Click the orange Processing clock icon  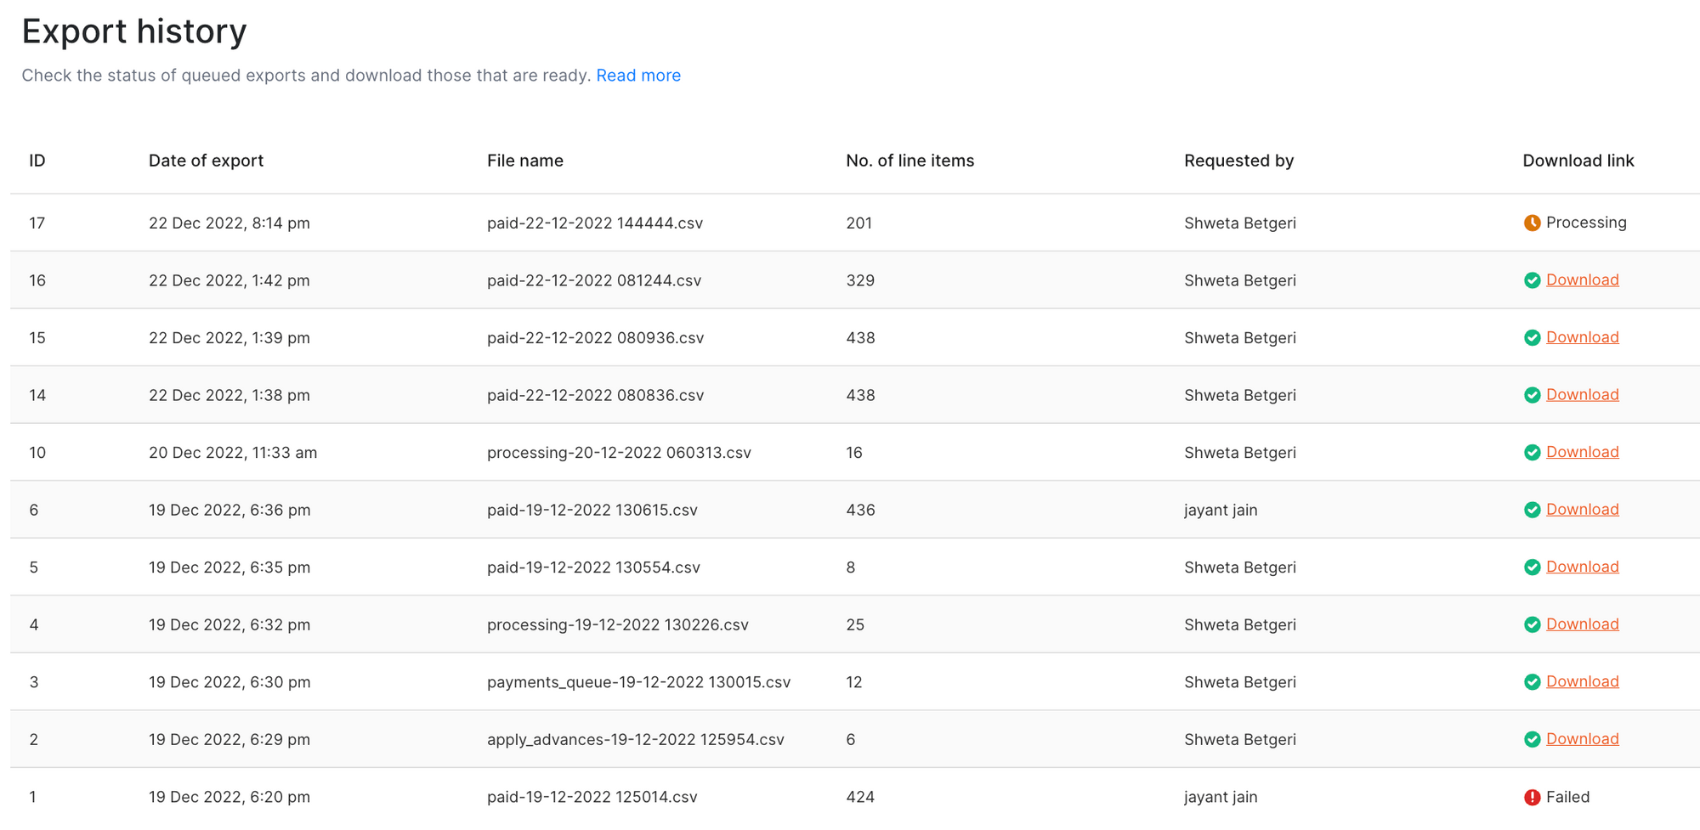click(1532, 223)
